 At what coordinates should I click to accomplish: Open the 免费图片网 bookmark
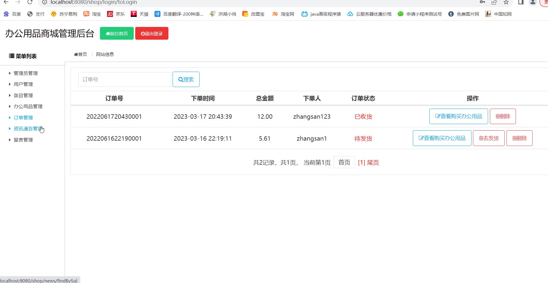click(463, 14)
